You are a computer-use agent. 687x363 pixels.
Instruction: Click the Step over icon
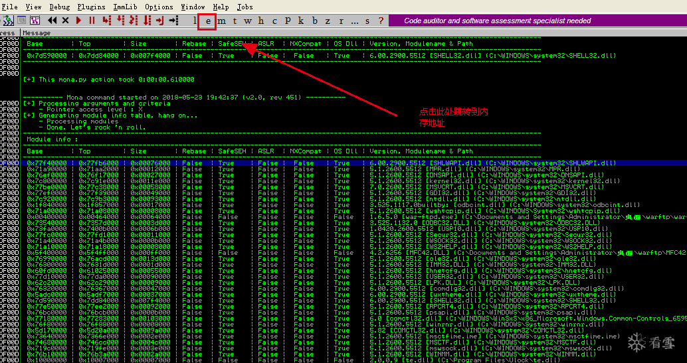point(120,20)
